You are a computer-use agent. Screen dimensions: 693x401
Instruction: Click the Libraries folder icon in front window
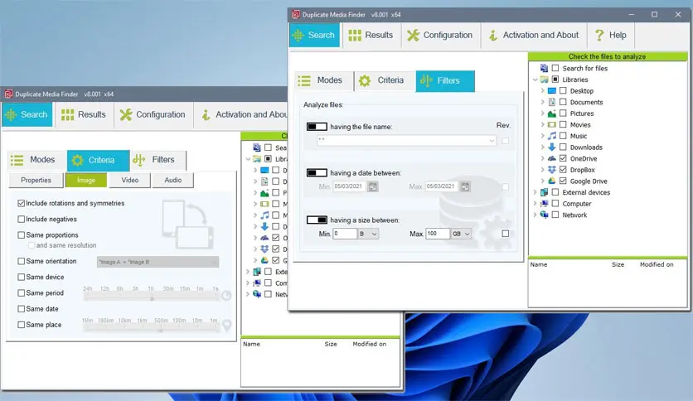[544, 80]
